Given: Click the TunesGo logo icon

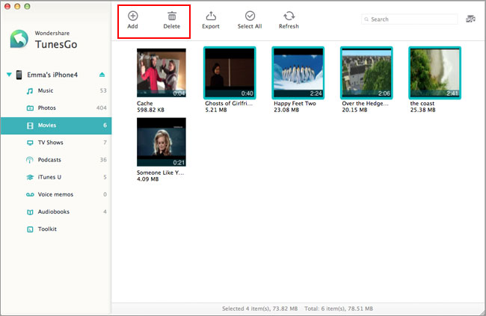Looking at the screenshot, I should tap(19, 39).
